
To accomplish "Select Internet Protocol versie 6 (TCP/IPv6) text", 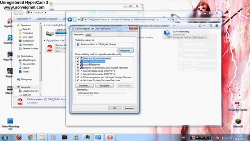I will (x=99, y=71).
